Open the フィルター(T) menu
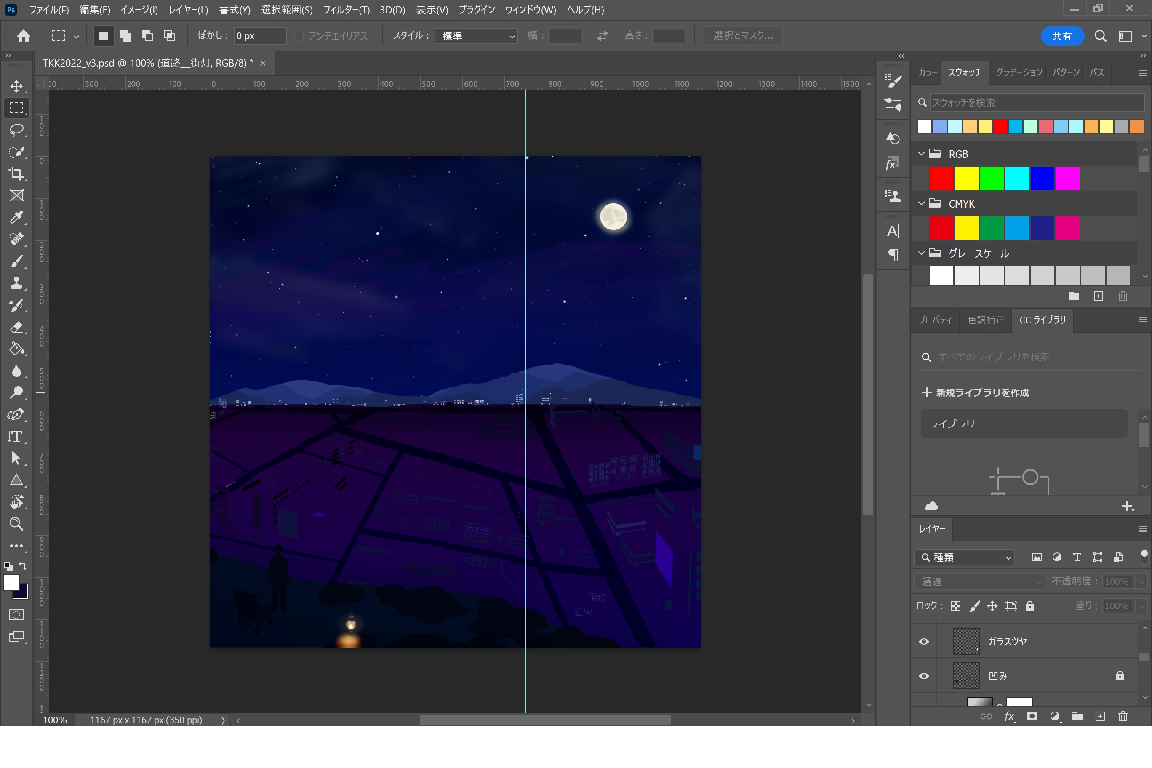Screen dimensions: 1152x768 pyautogui.click(x=346, y=10)
